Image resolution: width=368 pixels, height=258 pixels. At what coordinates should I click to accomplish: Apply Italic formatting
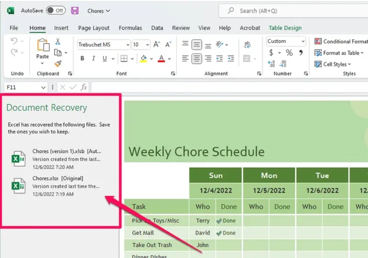(x=95, y=59)
